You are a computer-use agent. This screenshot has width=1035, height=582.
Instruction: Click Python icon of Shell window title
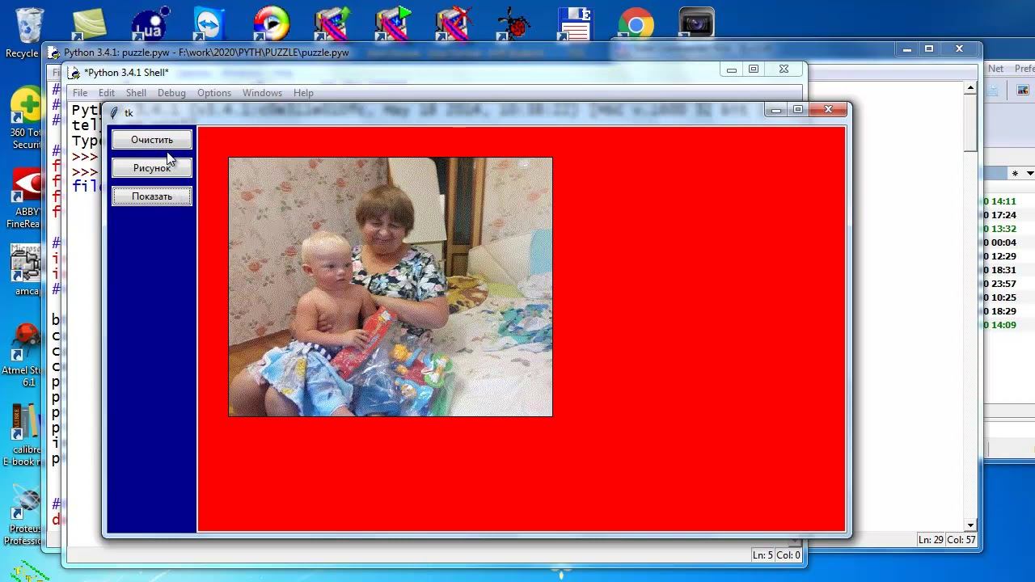(x=74, y=73)
